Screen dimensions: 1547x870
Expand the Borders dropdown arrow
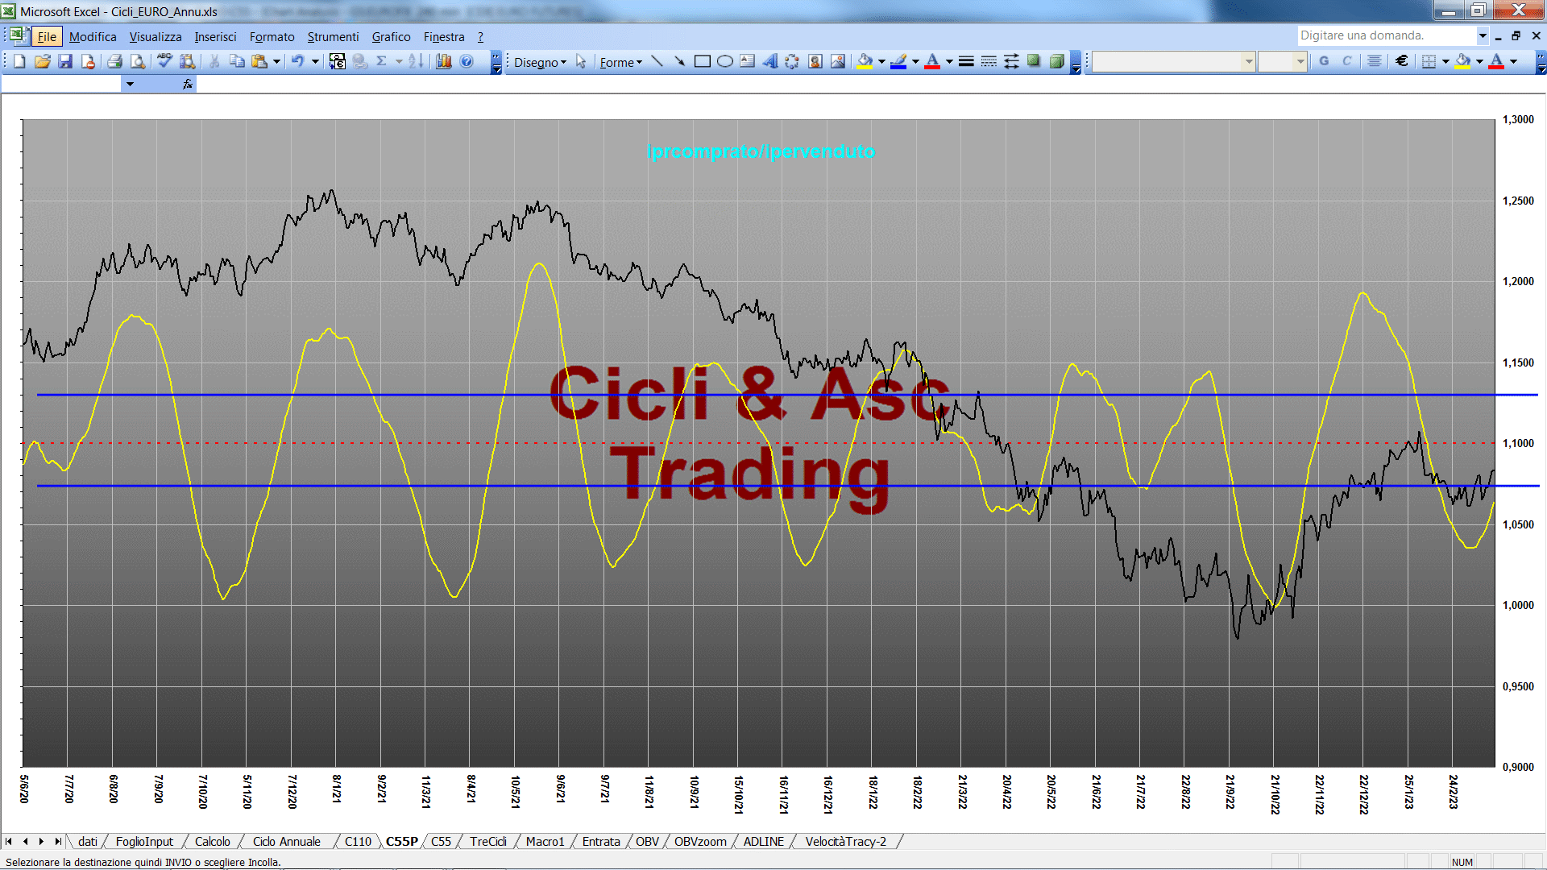[x=1445, y=61]
